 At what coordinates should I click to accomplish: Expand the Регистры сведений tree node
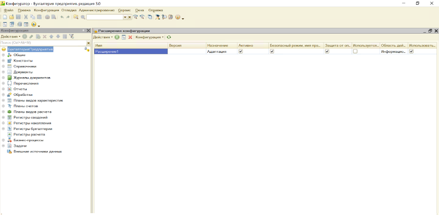3,117
